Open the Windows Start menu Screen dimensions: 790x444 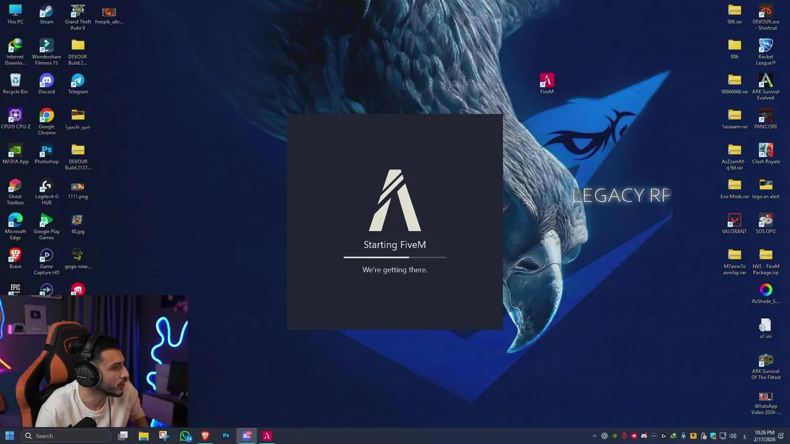[10, 436]
